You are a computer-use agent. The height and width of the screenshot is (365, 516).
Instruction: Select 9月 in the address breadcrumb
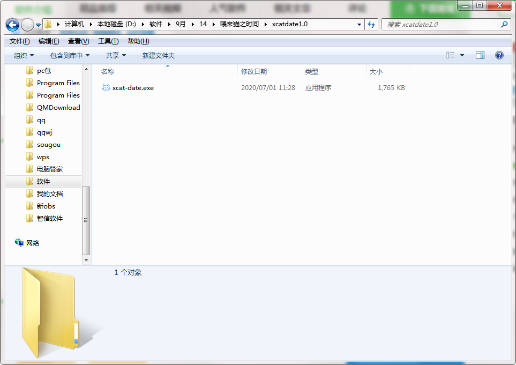click(181, 24)
